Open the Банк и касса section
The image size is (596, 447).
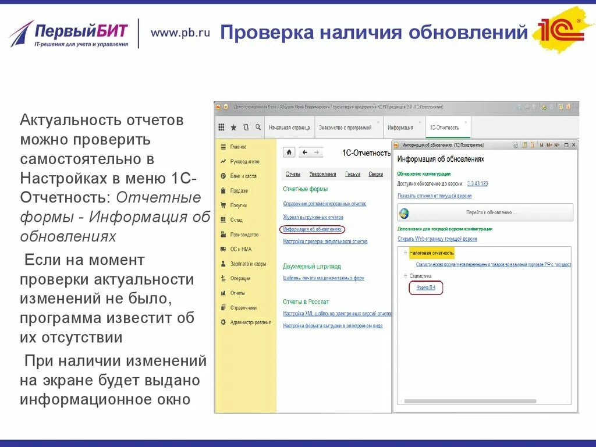(x=243, y=176)
